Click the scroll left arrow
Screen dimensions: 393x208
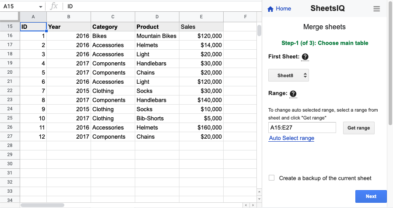tap(246, 205)
